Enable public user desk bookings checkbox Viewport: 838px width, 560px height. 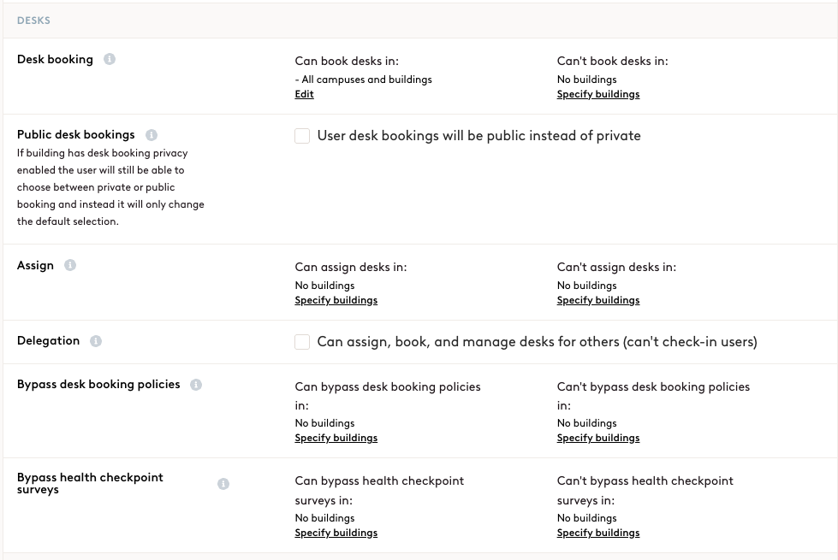coord(302,136)
